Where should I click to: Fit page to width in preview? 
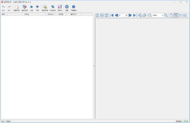(x=102, y=15)
